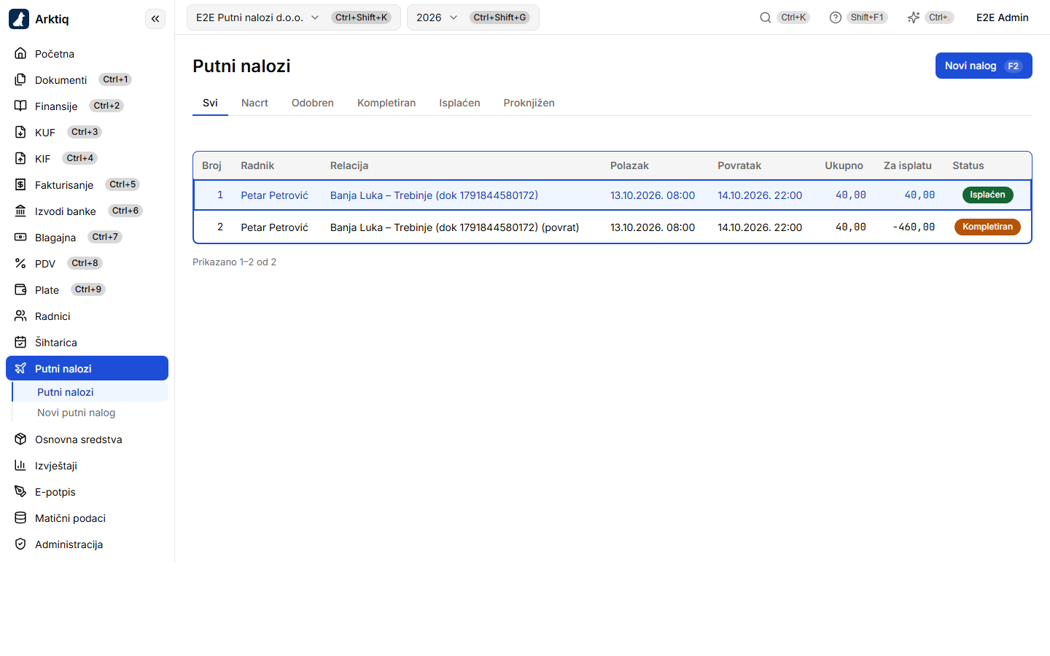Viewport: 1050px width, 656px height.
Task: Click the search magnifier icon
Action: (766, 17)
